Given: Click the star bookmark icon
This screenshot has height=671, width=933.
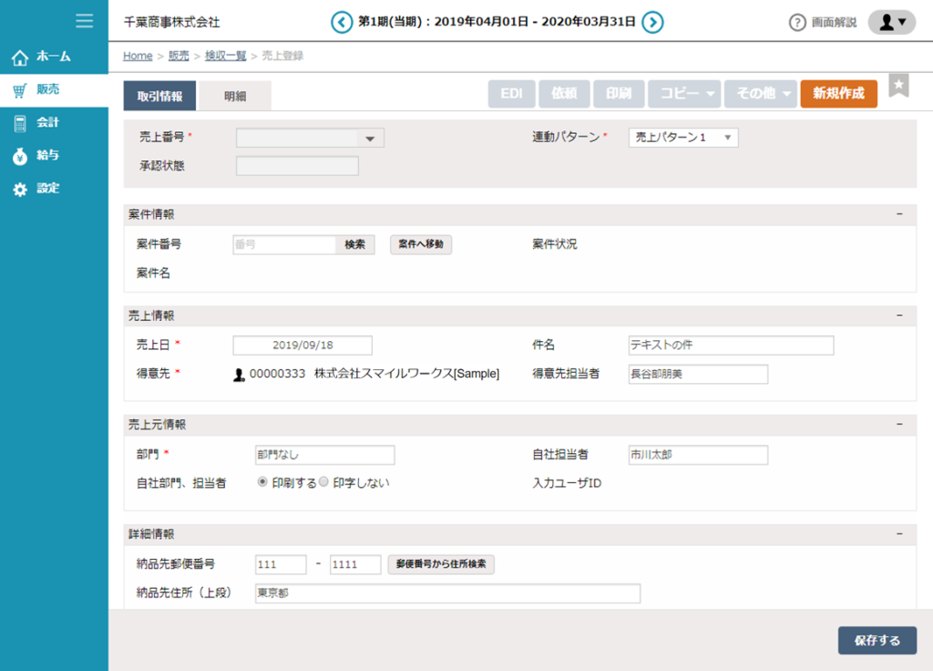Looking at the screenshot, I should [x=898, y=87].
